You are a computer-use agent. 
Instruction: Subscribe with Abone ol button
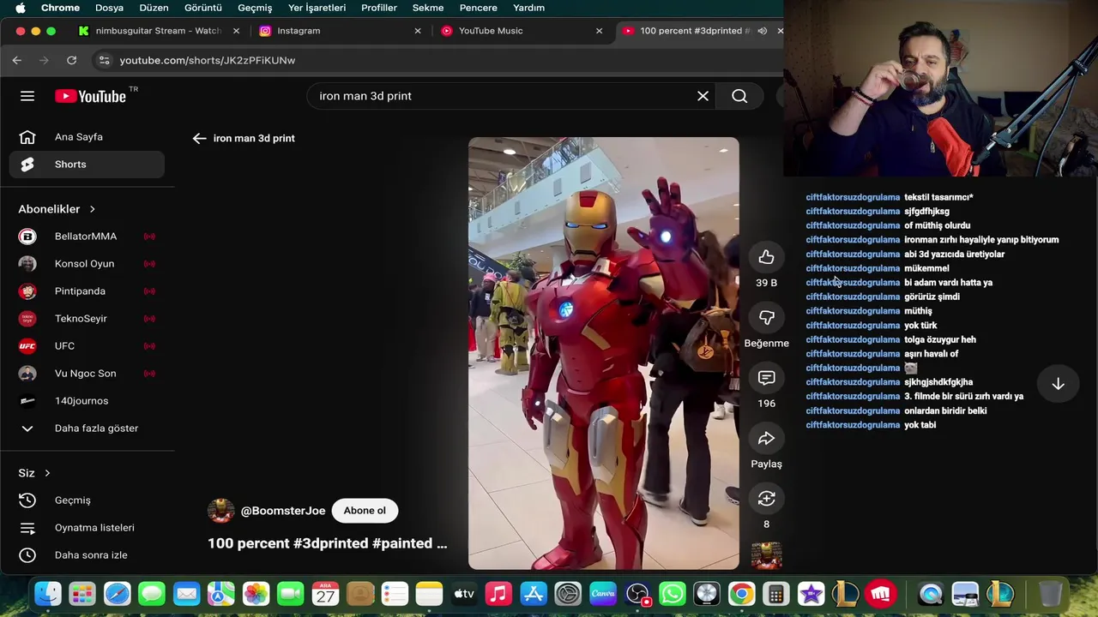pos(365,511)
